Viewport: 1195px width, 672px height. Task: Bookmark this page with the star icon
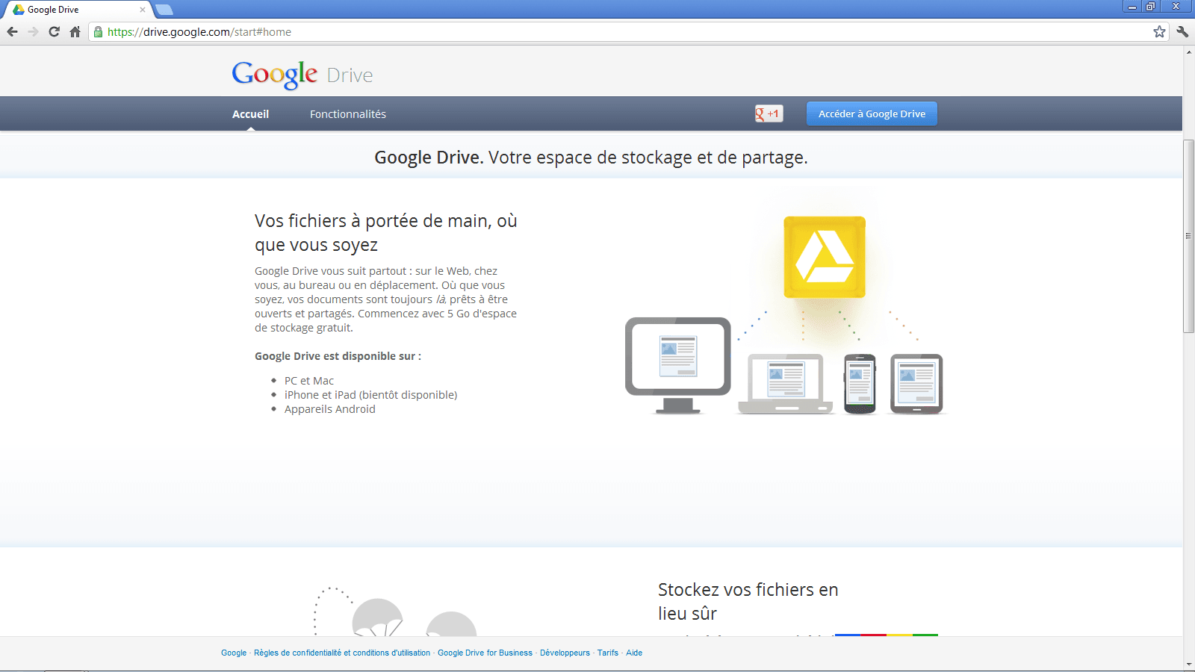click(x=1159, y=31)
